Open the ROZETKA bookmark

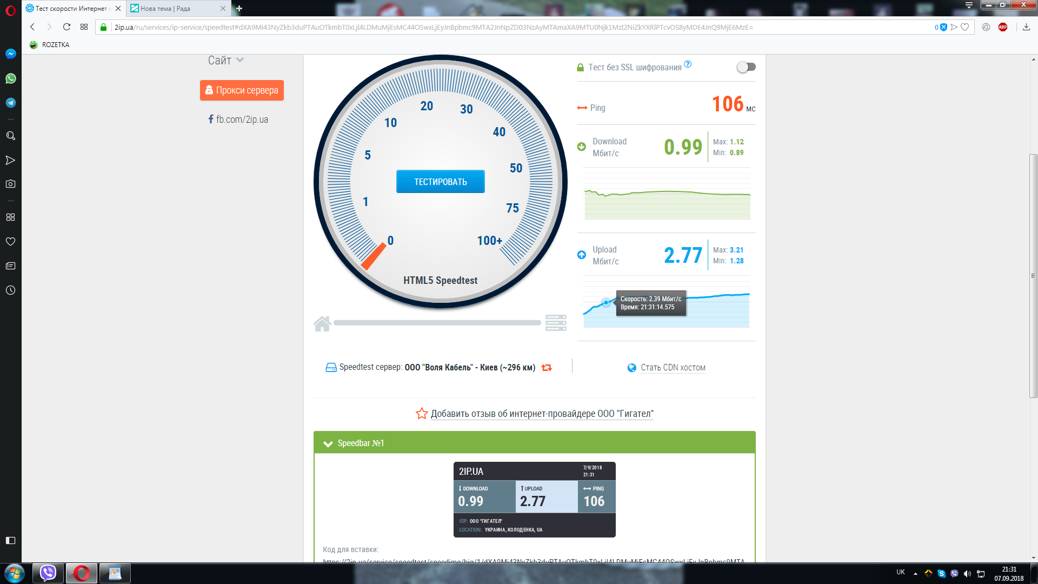click(50, 45)
